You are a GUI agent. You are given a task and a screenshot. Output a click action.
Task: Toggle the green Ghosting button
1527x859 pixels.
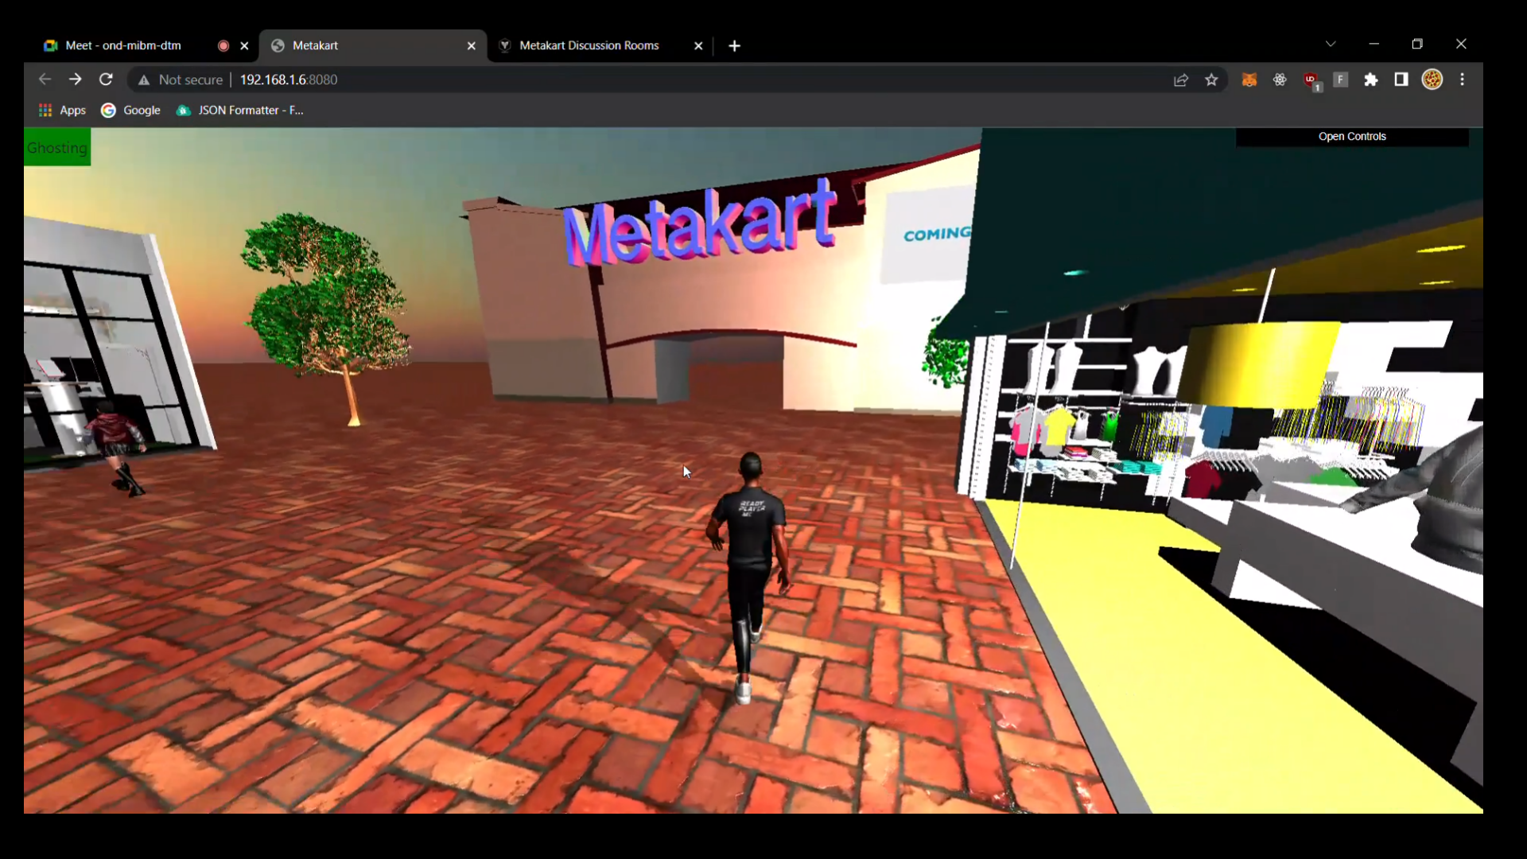pyautogui.click(x=56, y=148)
